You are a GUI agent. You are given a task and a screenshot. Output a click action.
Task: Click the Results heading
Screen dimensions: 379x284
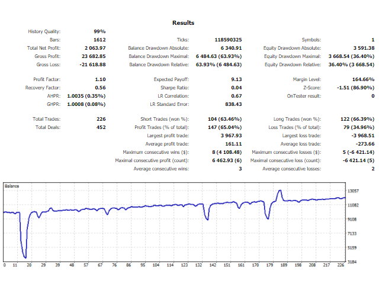[x=183, y=22]
